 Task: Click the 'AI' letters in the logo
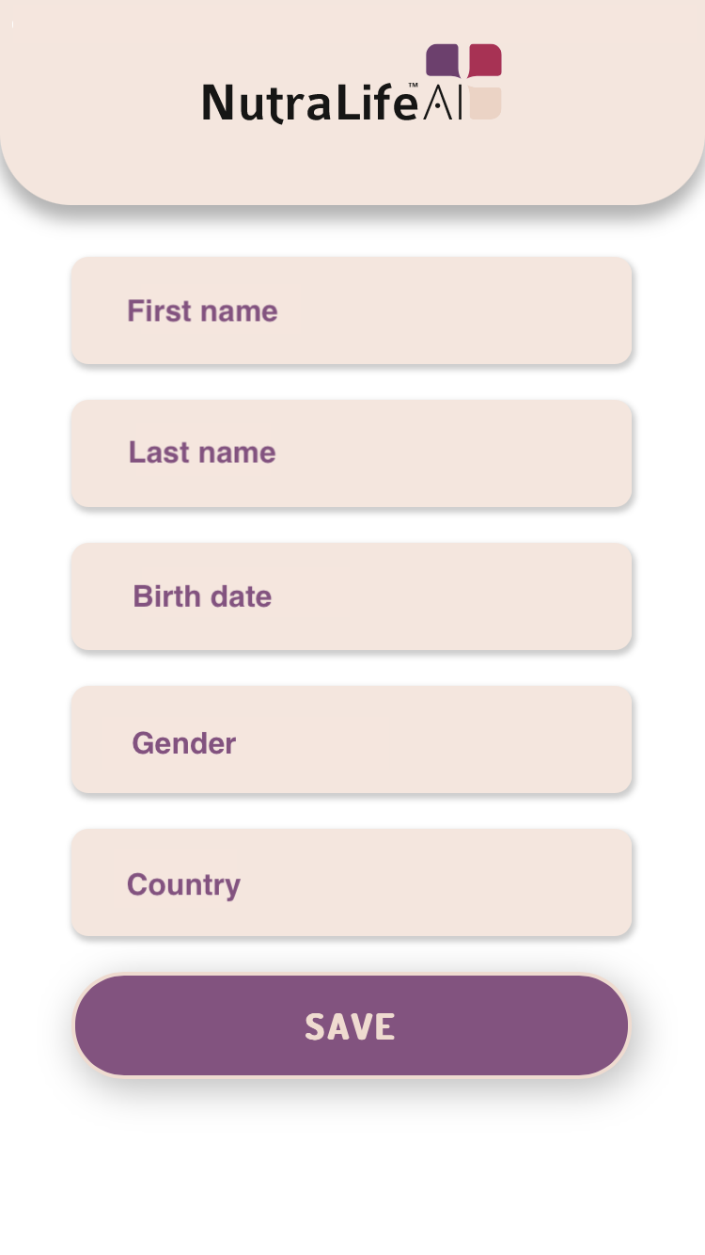[443, 103]
